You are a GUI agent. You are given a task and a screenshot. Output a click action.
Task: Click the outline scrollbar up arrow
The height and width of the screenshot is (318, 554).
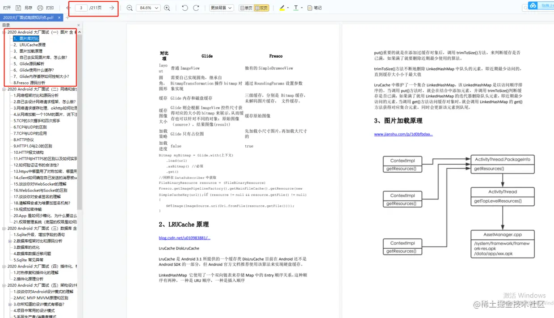(80, 32)
